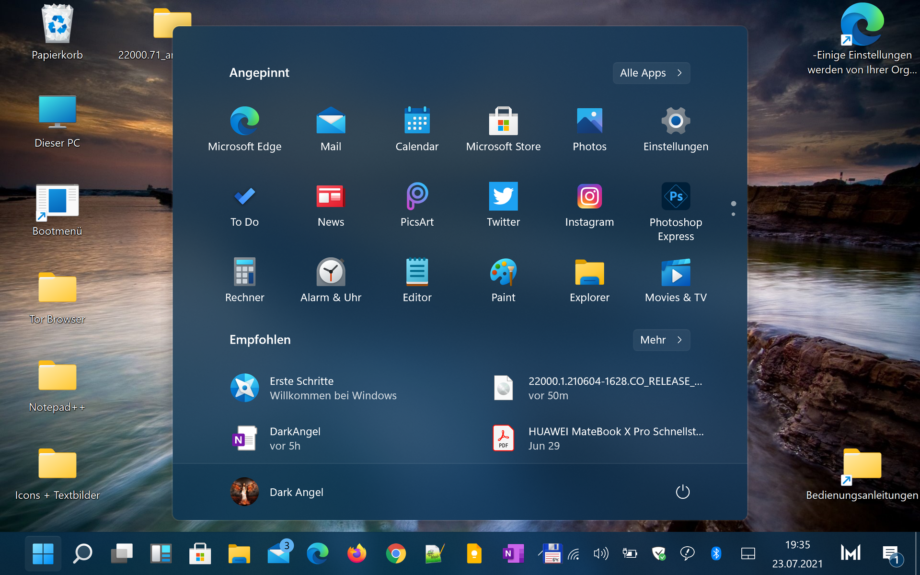Screen dimensions: 920x575
Task: Open notification center on taskbar
Action: (x=892, y=555)
